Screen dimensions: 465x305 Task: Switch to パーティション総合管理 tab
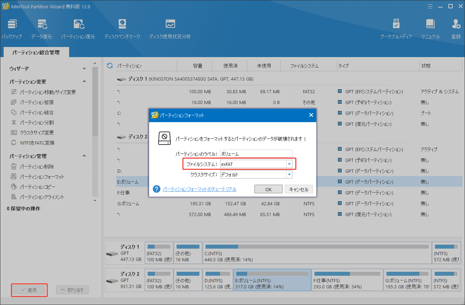pyautogui.click(x=36, y=52)
